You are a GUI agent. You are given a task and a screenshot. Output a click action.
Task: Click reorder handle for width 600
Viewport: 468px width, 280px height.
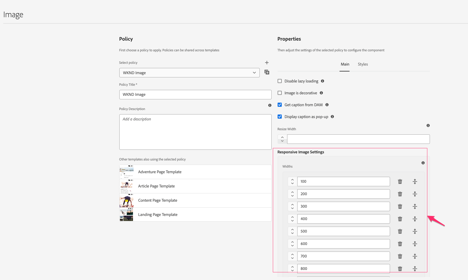pos(415,244)
